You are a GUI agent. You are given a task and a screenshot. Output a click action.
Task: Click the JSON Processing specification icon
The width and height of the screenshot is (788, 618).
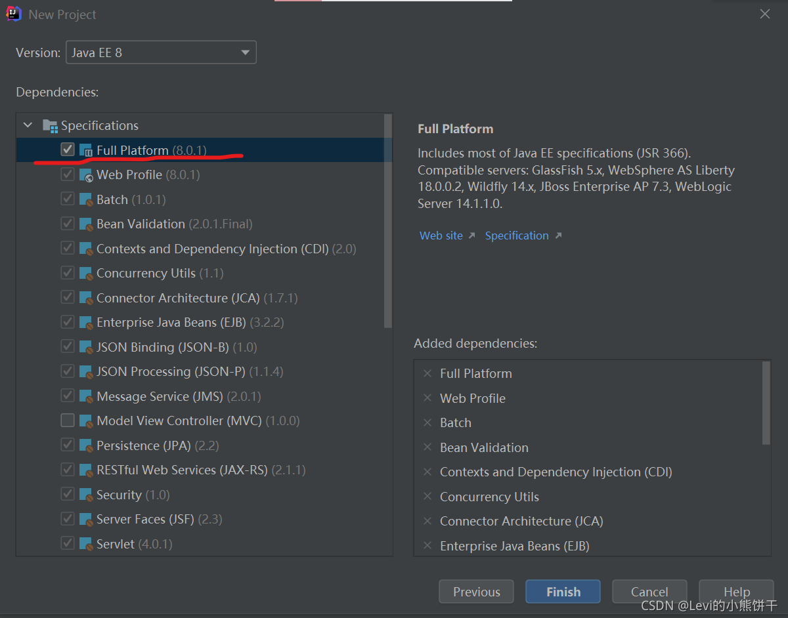pos(86,372)
